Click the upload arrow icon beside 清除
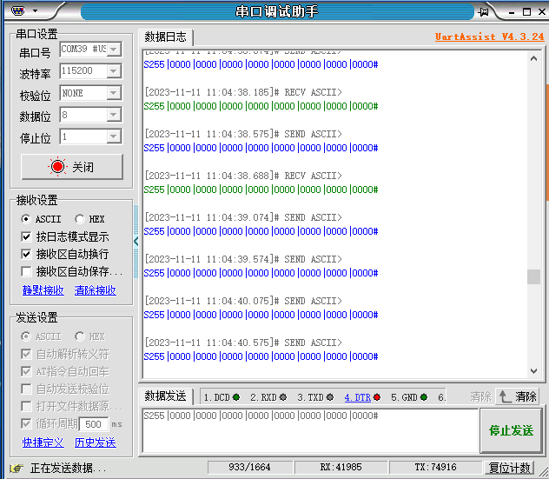The image size is (549, 479). coord(505,396)
